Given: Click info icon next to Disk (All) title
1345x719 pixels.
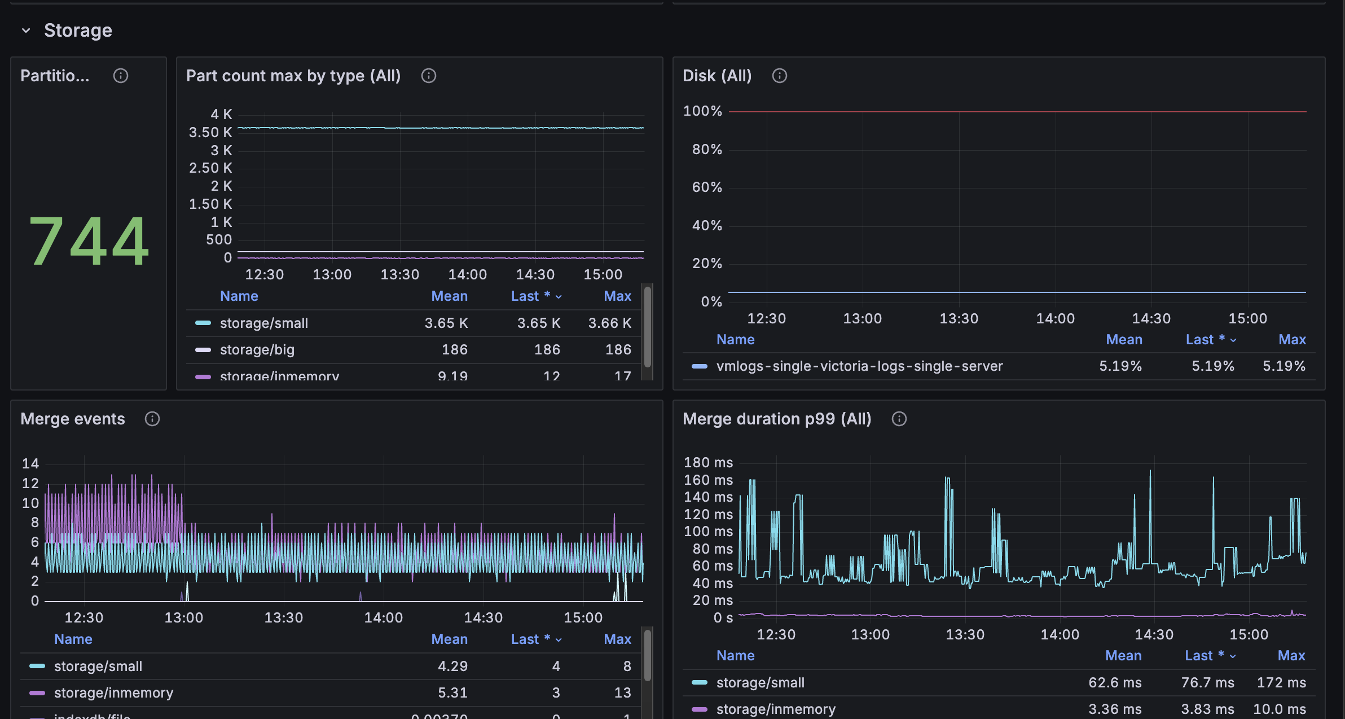Looking at the screenshot, I should pos(780,76).
